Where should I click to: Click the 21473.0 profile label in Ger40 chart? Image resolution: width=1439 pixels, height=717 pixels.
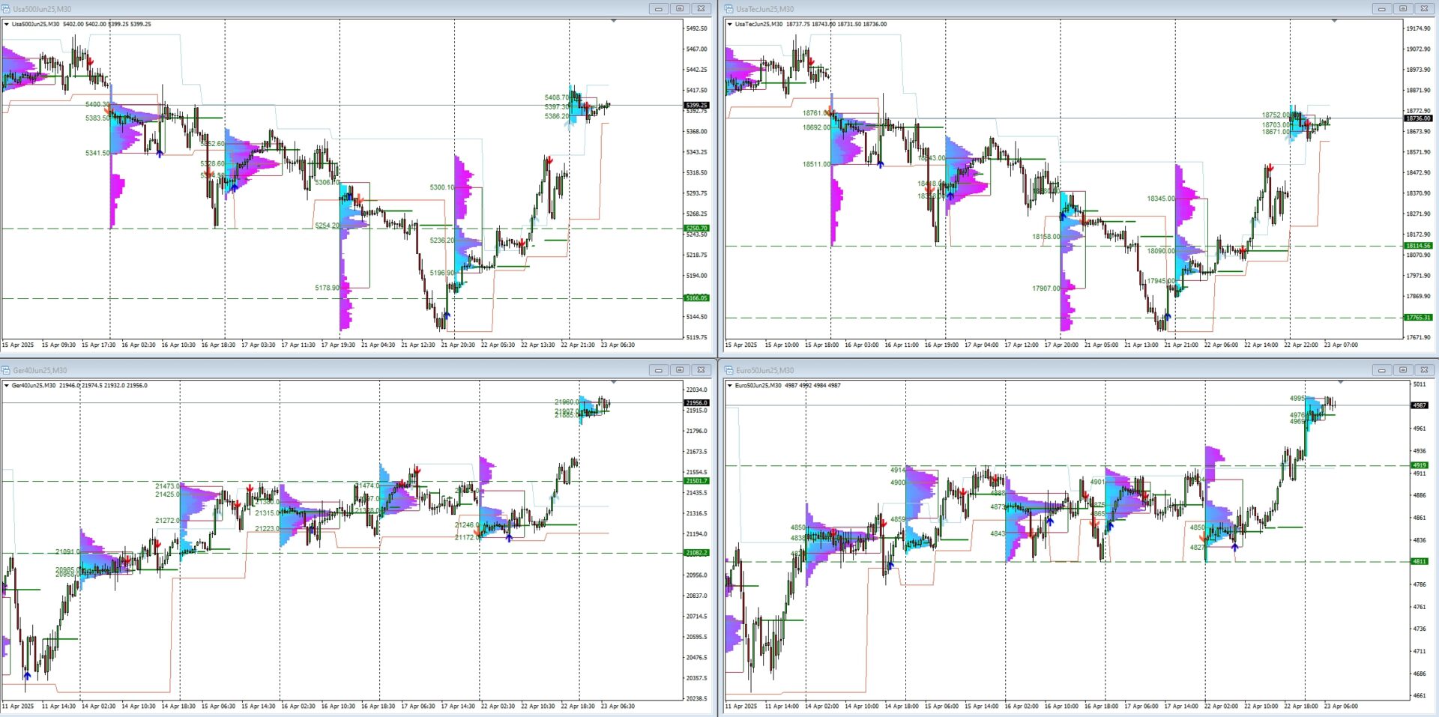167,486
